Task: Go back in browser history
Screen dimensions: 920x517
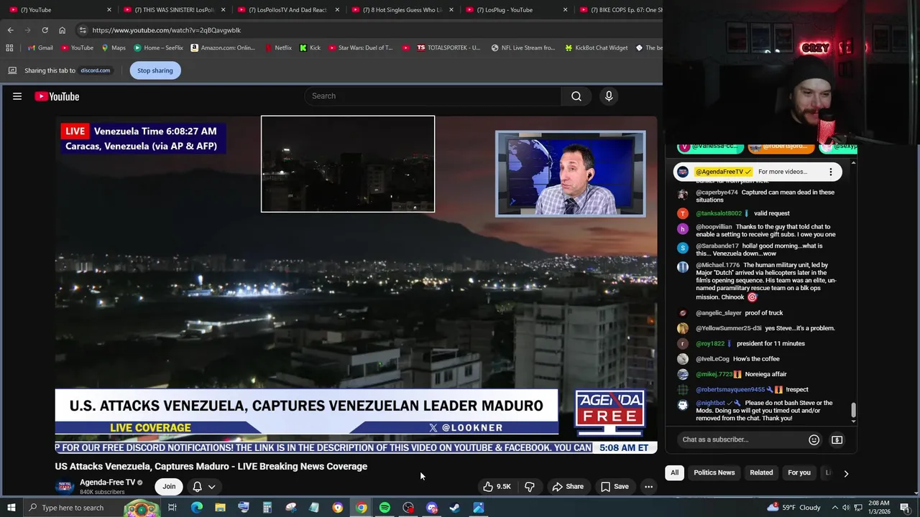Action: click(10, 30)
